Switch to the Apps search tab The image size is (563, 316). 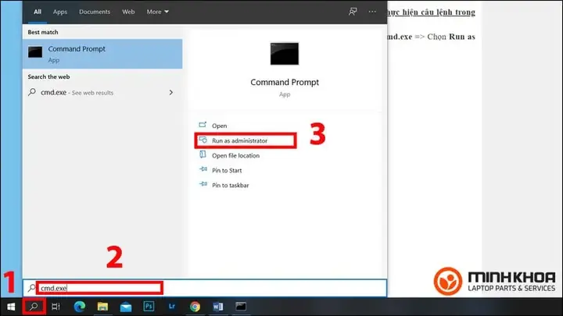(60, 12)
